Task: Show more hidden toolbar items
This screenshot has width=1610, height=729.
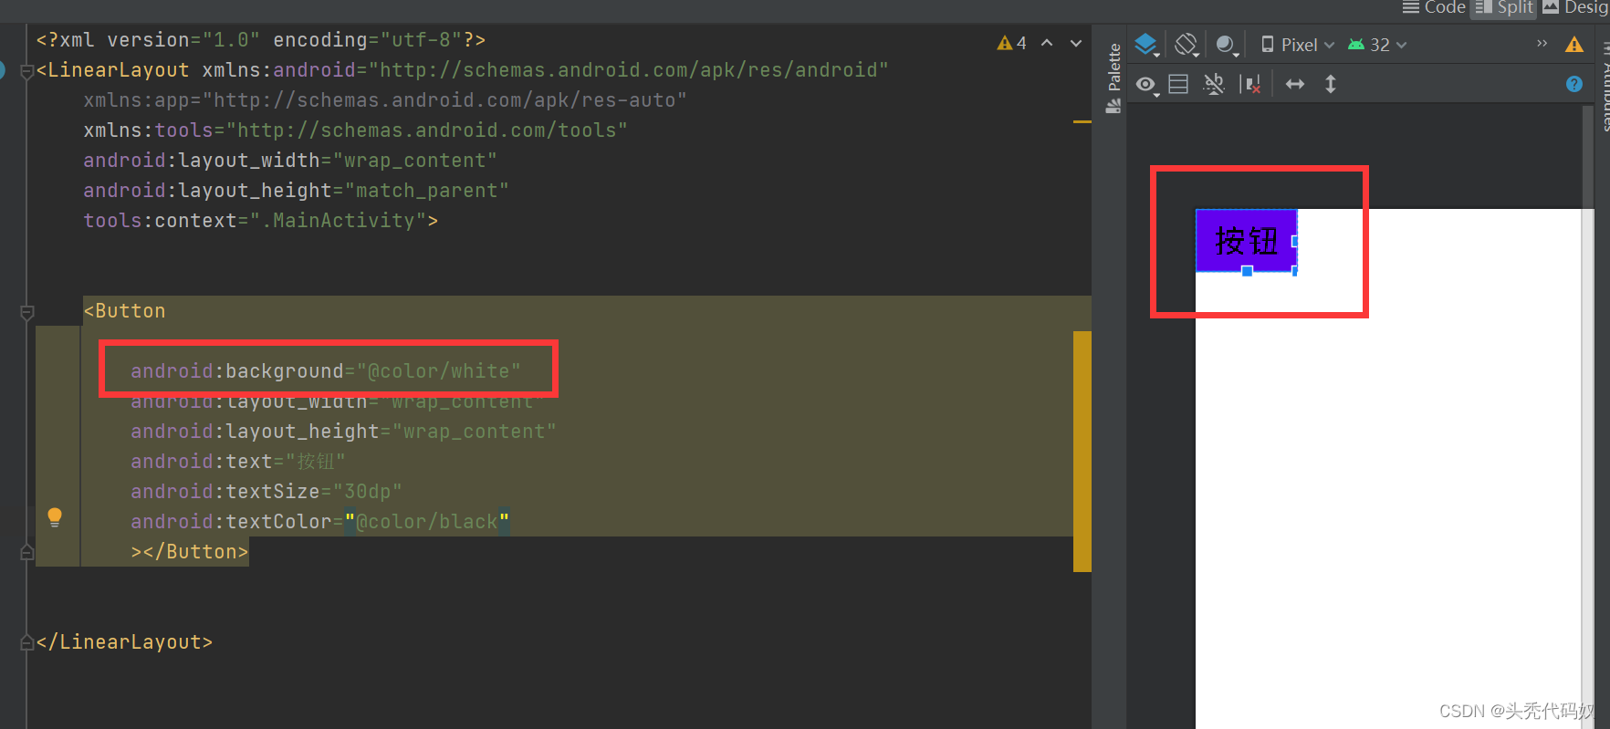Action: (1542, 43)
